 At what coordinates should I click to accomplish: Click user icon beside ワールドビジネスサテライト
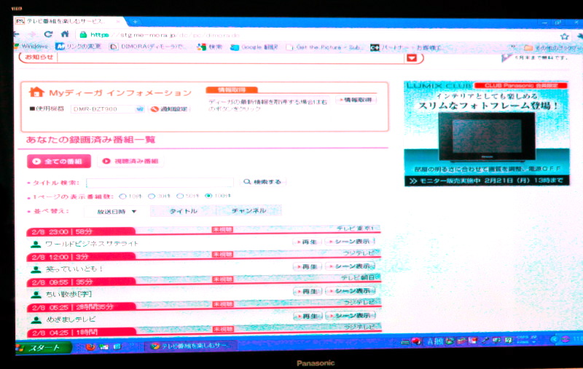(36, 245)
